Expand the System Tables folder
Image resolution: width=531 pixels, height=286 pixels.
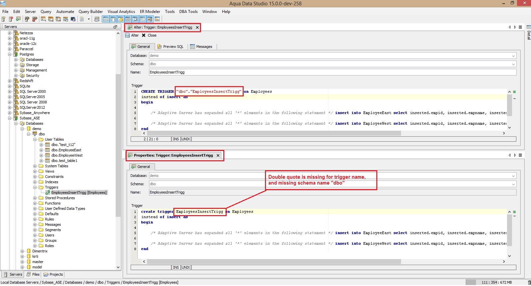tap(35, 166)
